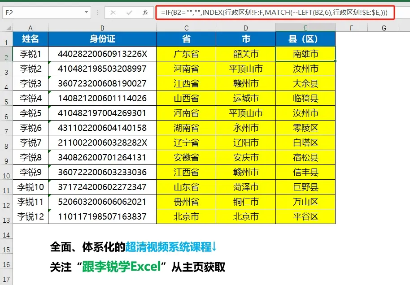Click the cell showing 李锐12
410x285 pixels.
(30, 216)
